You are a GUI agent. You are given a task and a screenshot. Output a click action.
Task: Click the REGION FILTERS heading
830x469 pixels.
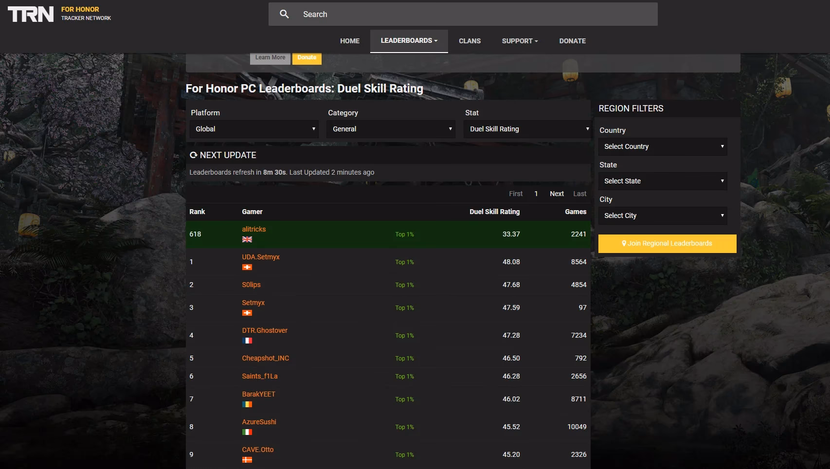(631, 108)
